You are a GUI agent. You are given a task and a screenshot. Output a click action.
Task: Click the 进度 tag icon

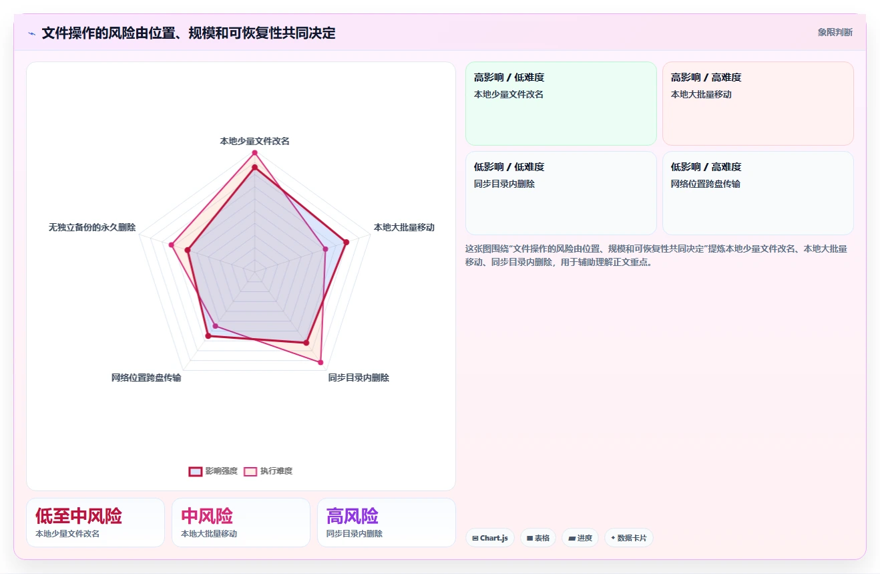572,538
